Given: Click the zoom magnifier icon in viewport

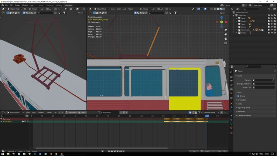Looking at the screenshot, I should click(226, 30).
